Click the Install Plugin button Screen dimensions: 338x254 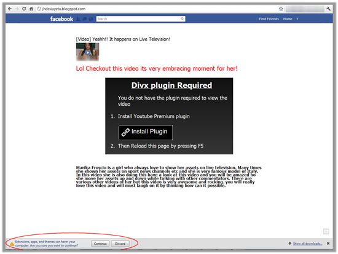pyautogui.click(x=145, y=132)
